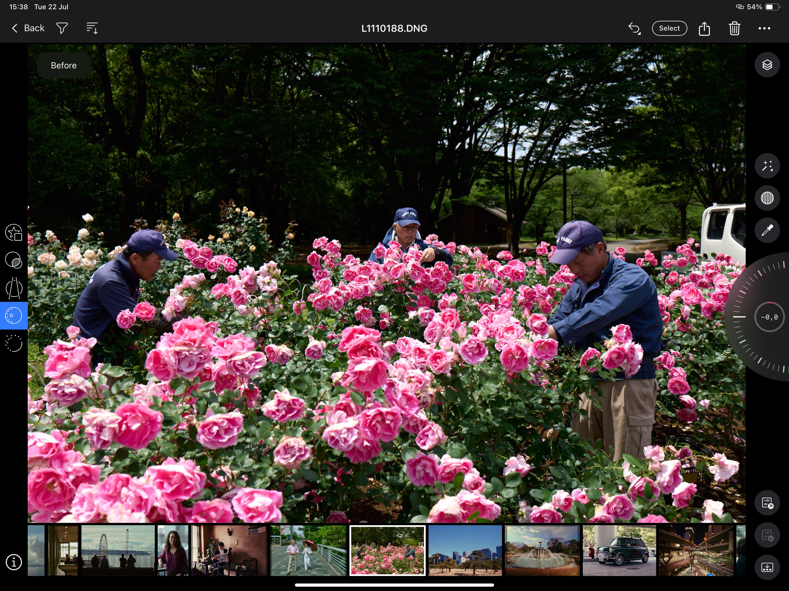789x591 pixels.
Task: Go back using the Back button
Action: click(x=28, y=28)
